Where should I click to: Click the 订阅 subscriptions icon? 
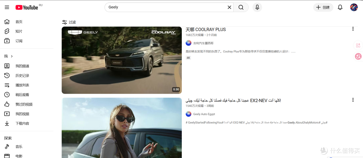click(7, 41)
